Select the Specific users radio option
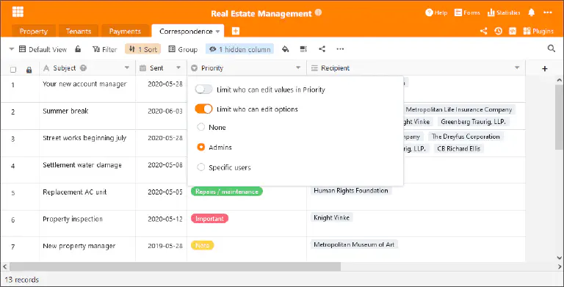 tap(201, 167)
